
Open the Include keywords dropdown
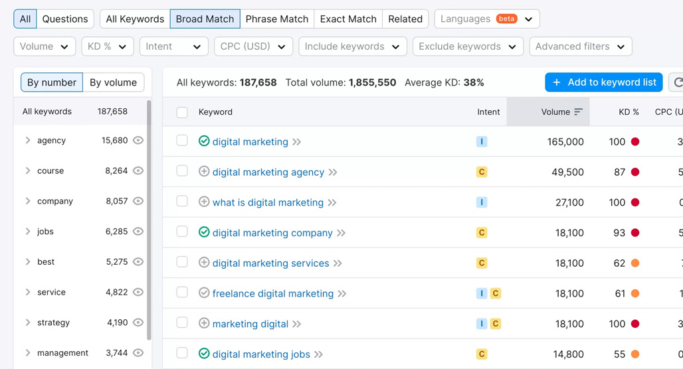pos(352,46)
